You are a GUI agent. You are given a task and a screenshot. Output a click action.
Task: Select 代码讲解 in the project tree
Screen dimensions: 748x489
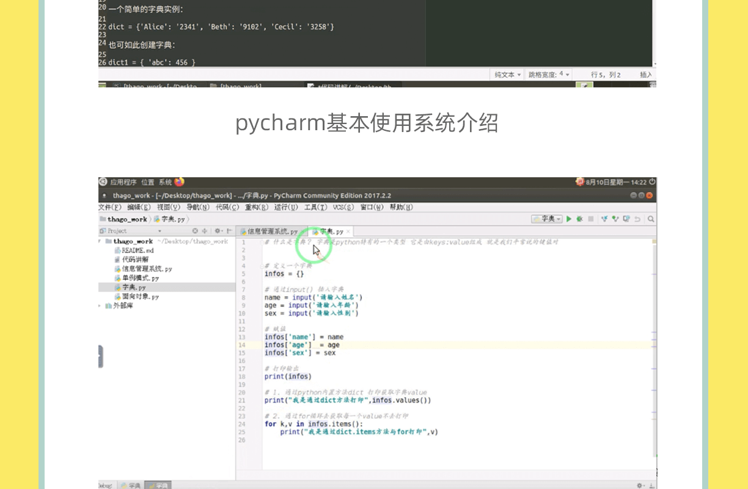pyautogui.click(x=131, y=260)
